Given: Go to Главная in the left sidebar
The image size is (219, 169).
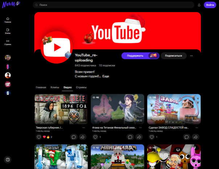Looking at the screenshot, I should point(8,20).
